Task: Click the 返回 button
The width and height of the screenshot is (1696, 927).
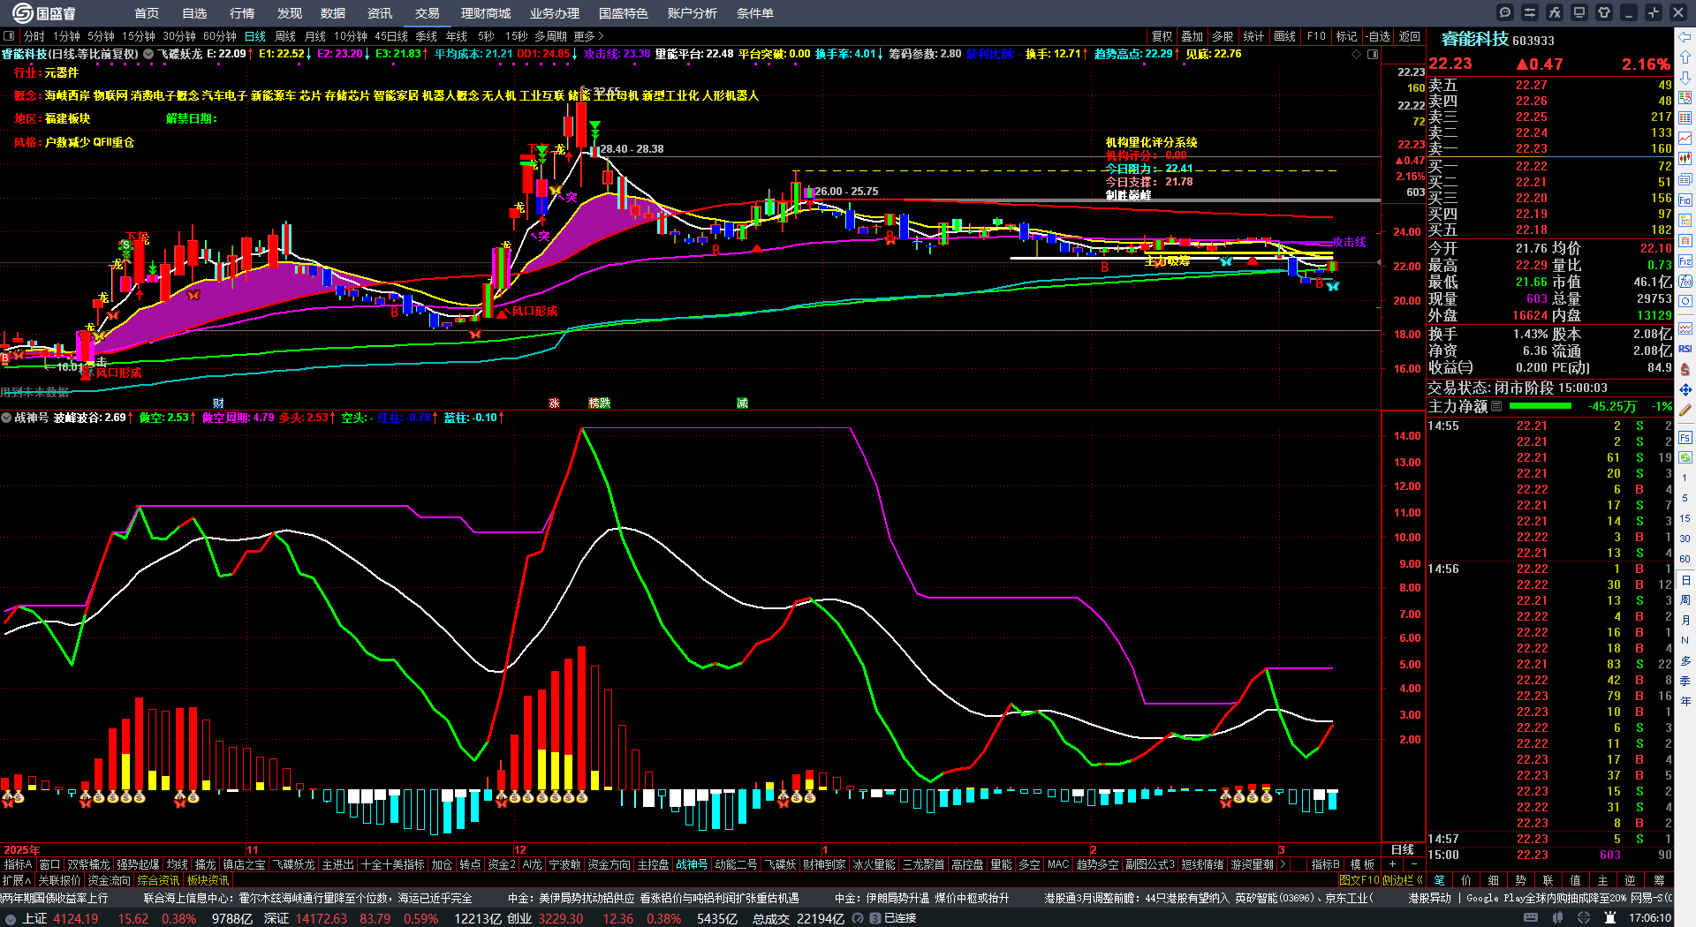Action: click(x=1410, y=36)
